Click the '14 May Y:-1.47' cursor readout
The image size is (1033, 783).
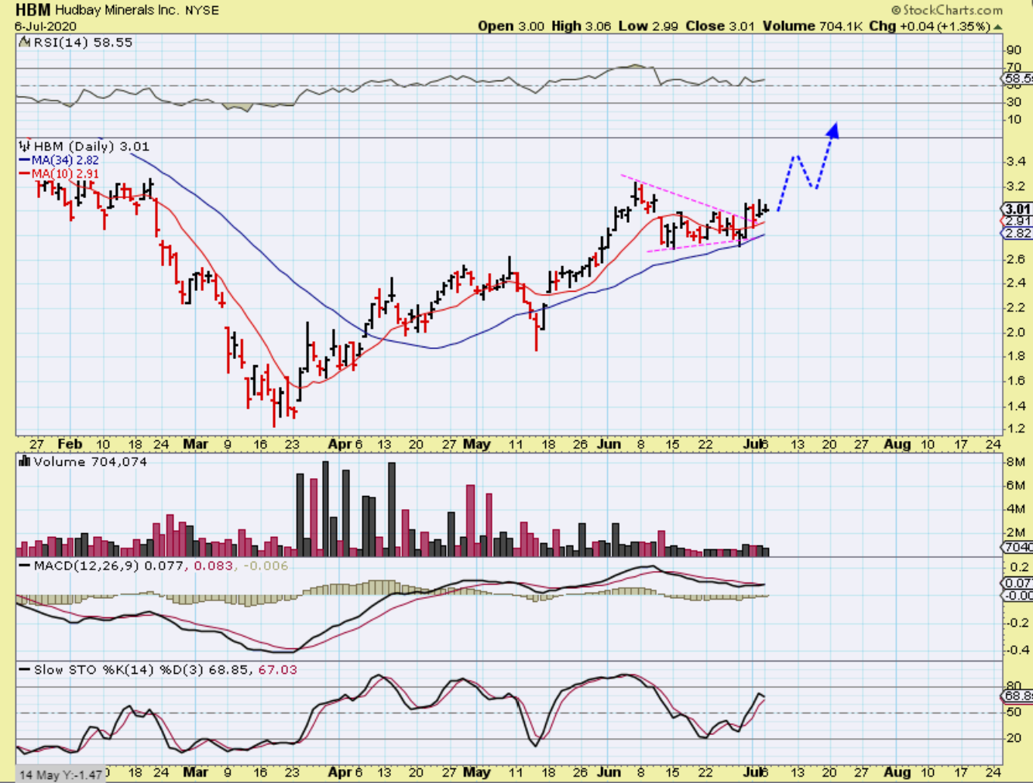click(60, 774)
